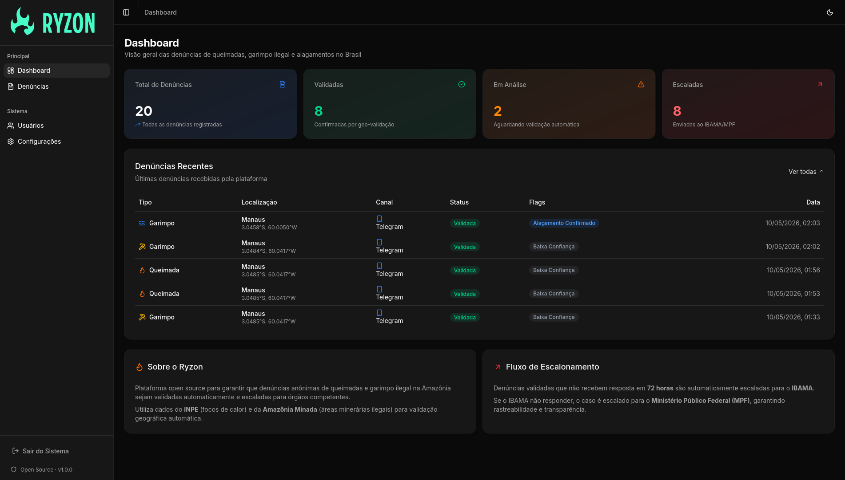Click the Data column header
The image size is (845, 480).
pyautogui.click(x=813, y=202)
